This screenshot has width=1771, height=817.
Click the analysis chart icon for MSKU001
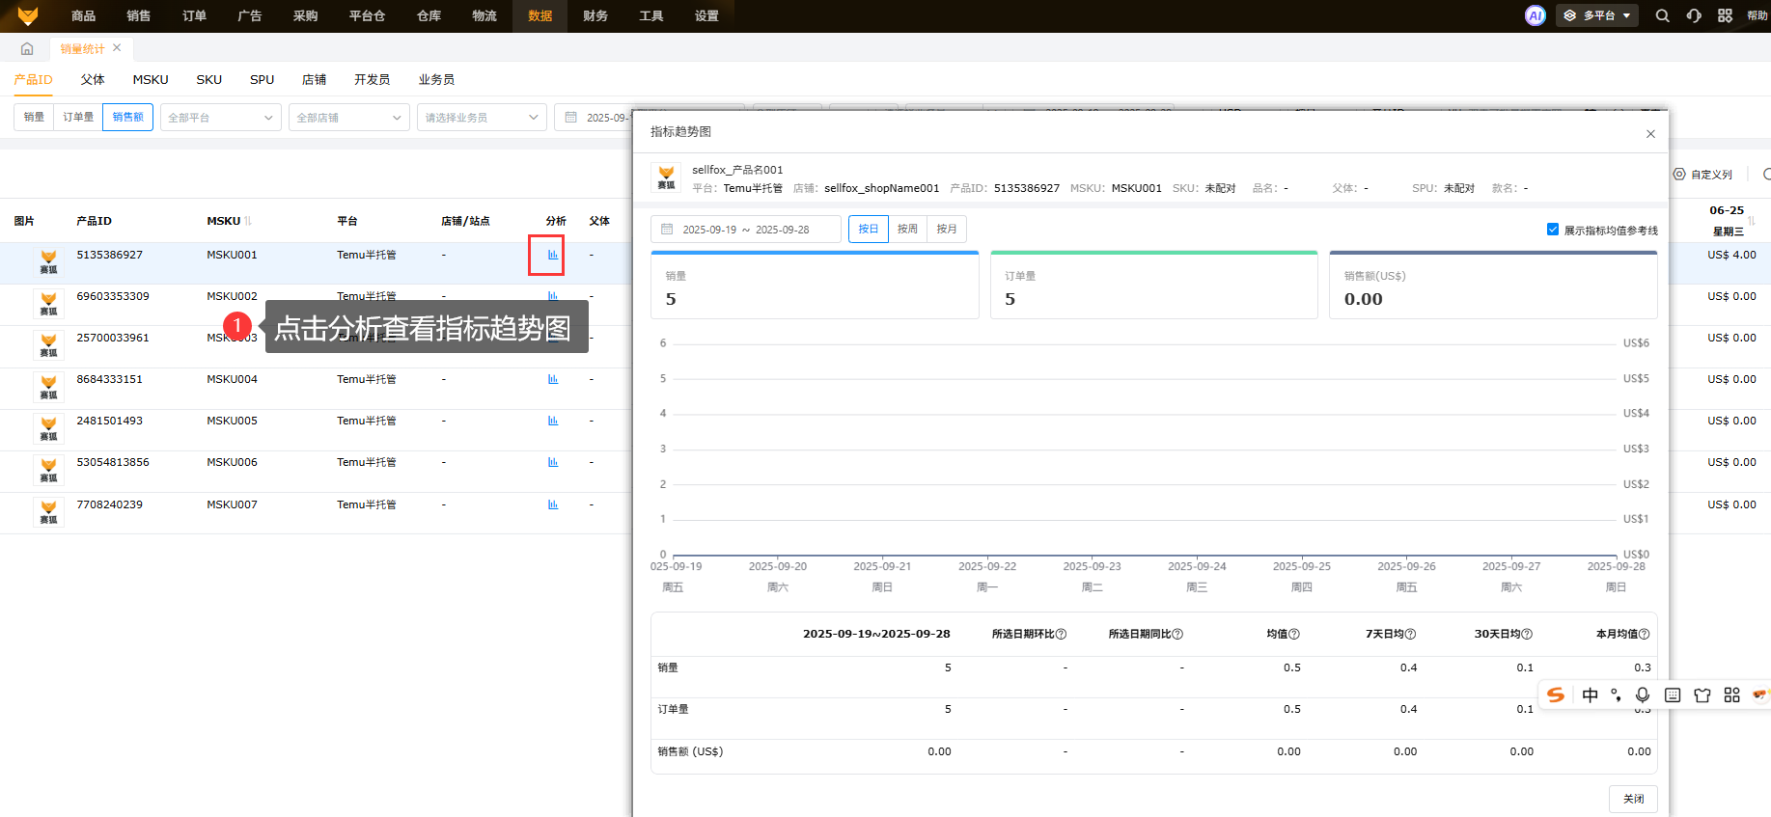pos(553,255)
